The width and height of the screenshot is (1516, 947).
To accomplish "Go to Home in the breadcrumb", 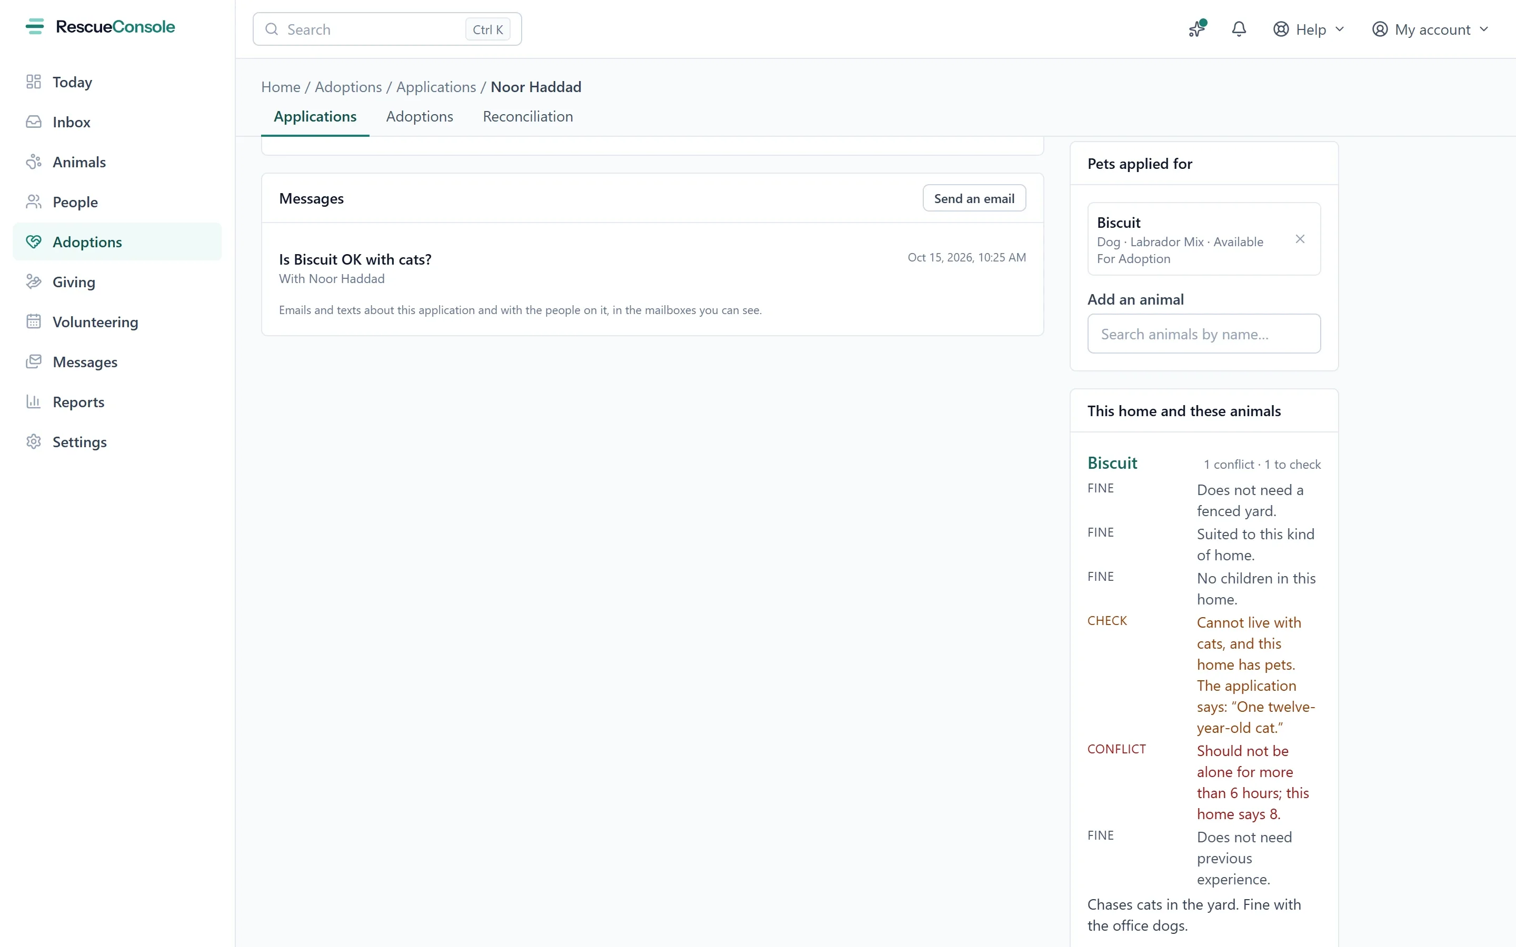I will pyautogui.click(x=281, y=87).
